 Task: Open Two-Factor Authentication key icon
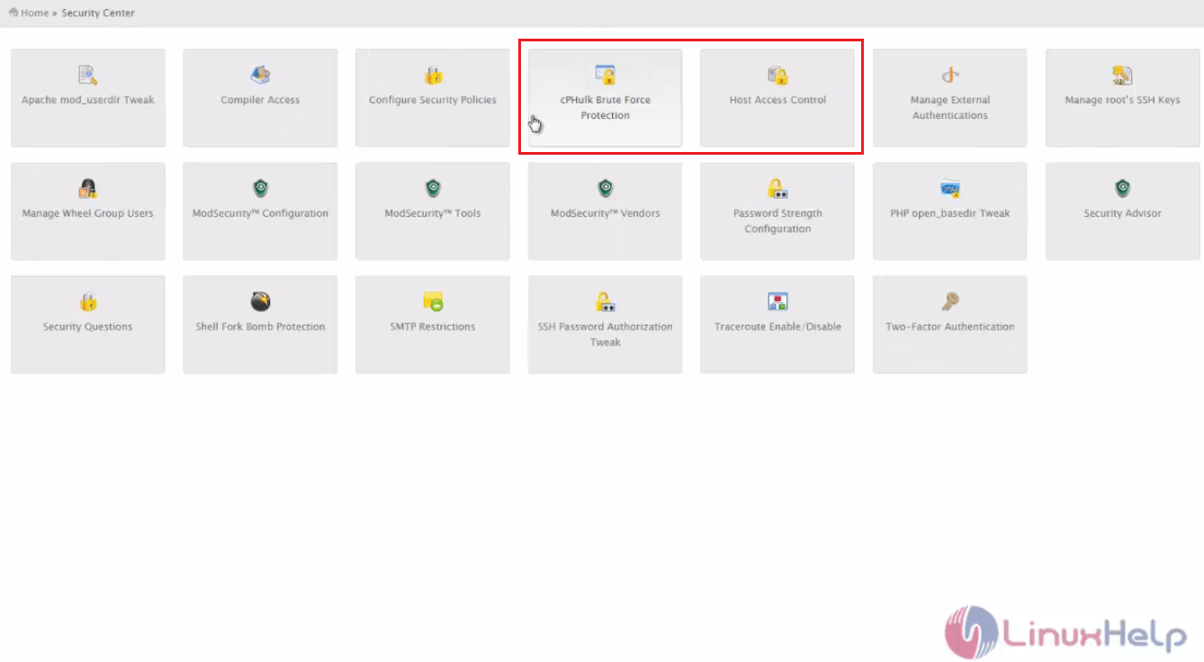pos(950,301)
